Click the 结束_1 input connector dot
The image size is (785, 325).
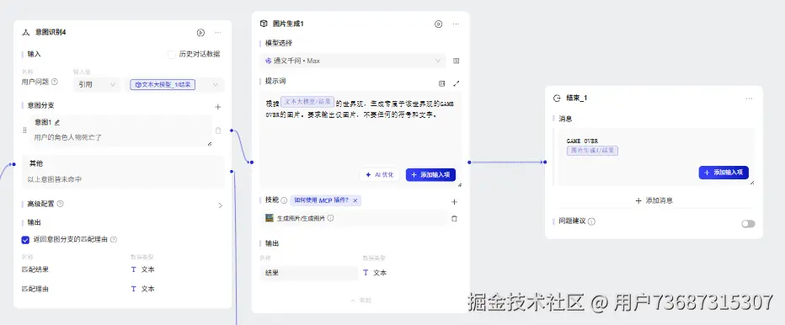545,162
